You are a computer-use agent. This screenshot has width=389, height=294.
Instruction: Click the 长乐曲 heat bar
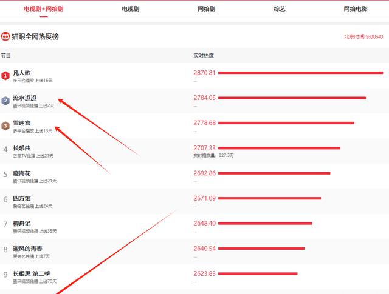coord(279,148)
